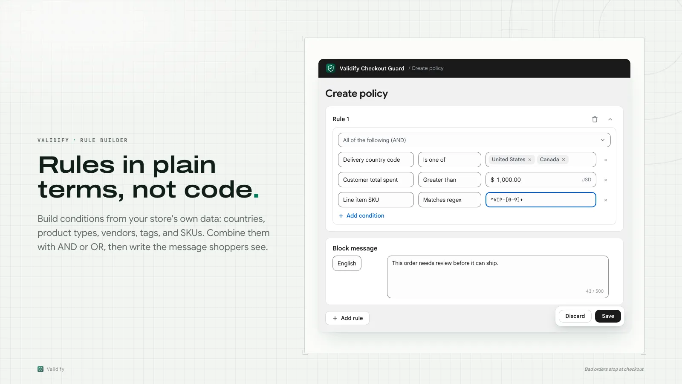
Task: Open Line item SKU field selector
Action: [x=376, y=200]
